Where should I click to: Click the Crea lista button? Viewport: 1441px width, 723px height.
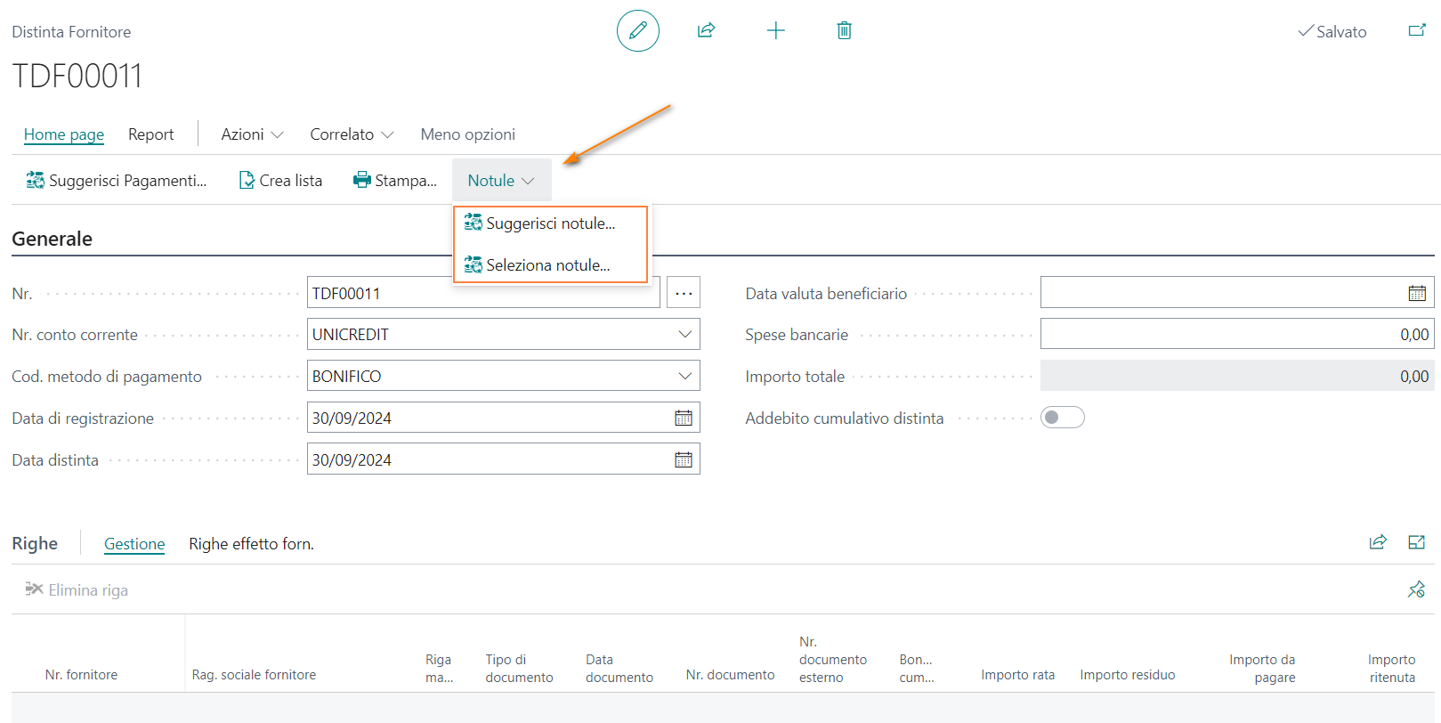tap(280, 181)
